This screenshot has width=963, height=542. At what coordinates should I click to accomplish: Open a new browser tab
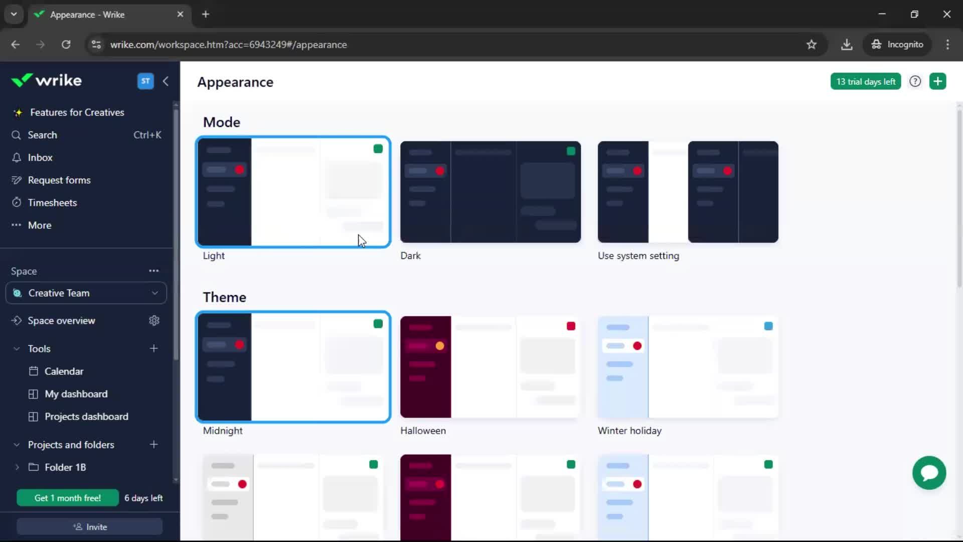pyautogui.click(x=206, y=15)
